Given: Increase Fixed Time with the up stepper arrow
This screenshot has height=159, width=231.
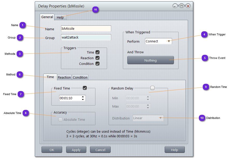Looking at the screenshot, I should pyautogui.click(x=83, y=97).
